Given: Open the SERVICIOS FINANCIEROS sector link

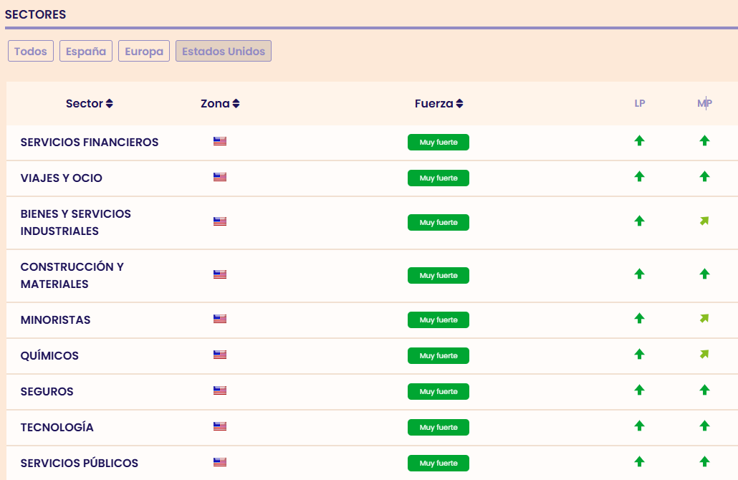Looking at the screenshot, I should coord(90,142).
